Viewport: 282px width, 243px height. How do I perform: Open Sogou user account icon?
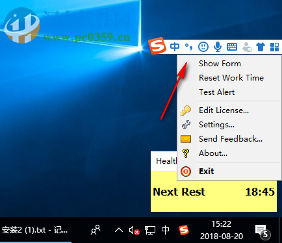coord(246,47)
